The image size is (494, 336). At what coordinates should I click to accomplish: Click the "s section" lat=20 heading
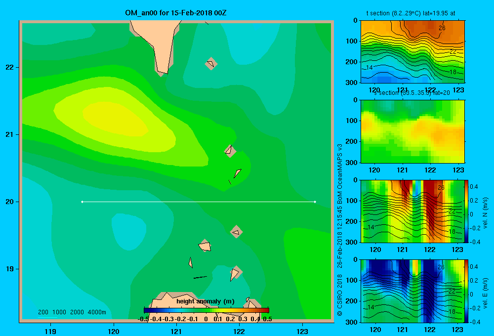(x=412, y=93)
